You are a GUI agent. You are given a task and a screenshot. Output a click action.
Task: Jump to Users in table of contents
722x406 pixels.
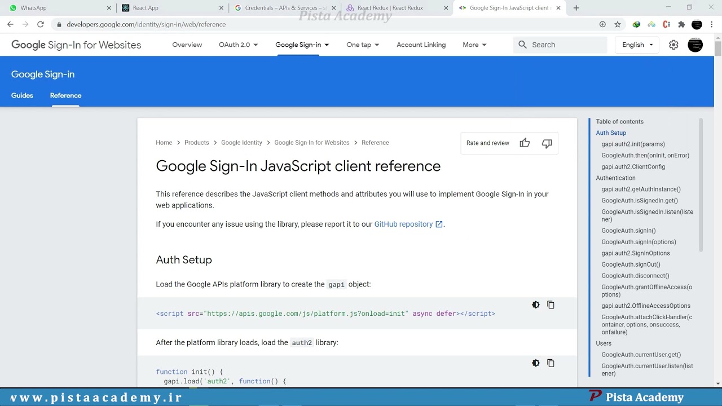(604, 343)
